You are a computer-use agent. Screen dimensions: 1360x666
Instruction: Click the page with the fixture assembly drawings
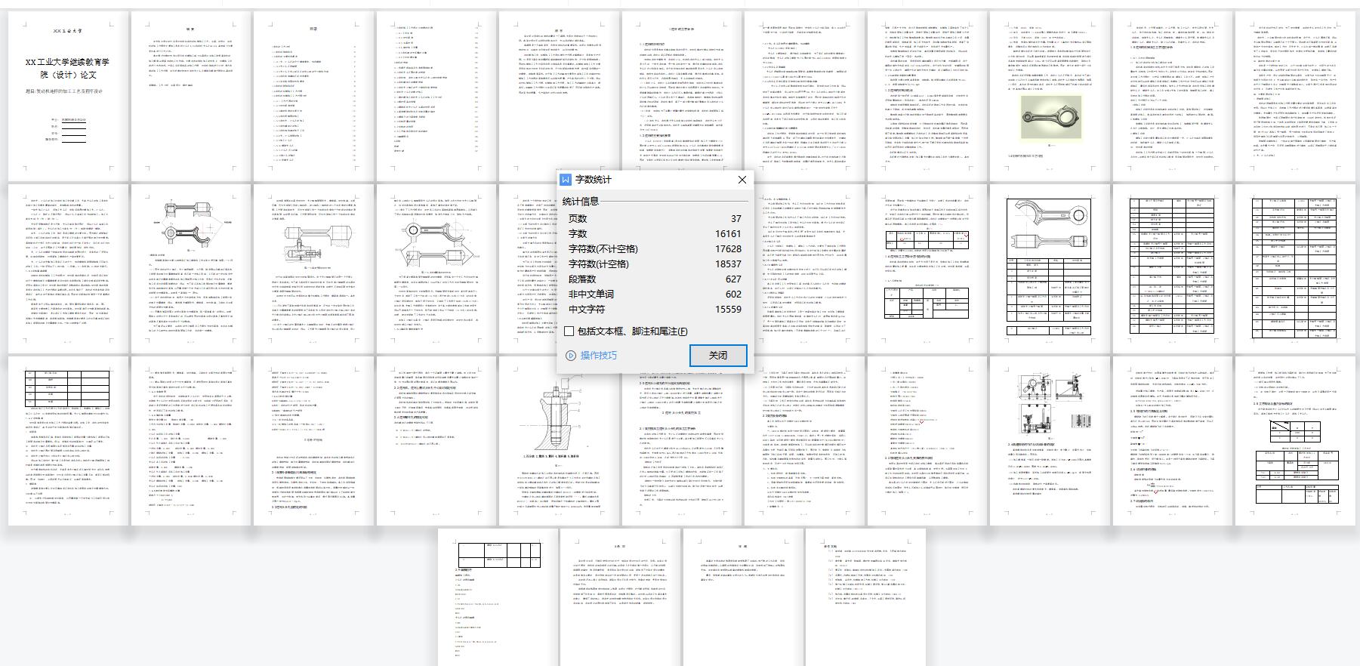(1050, 440)
